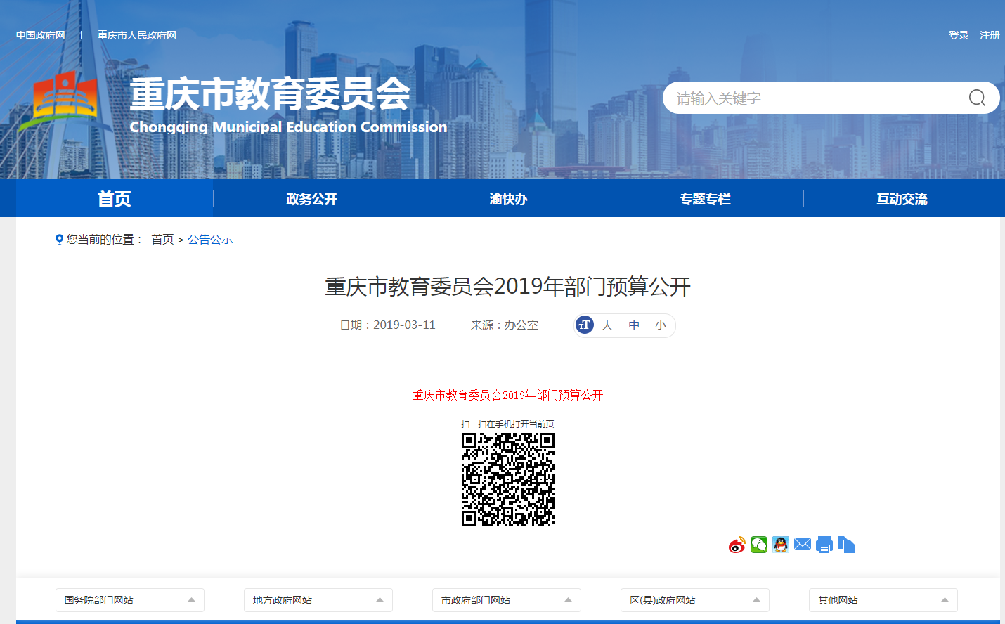Image resolution: width=1005 pixels, height=624 pixels.
Task: Share page via WeChat icon
Action: point(759,545)
